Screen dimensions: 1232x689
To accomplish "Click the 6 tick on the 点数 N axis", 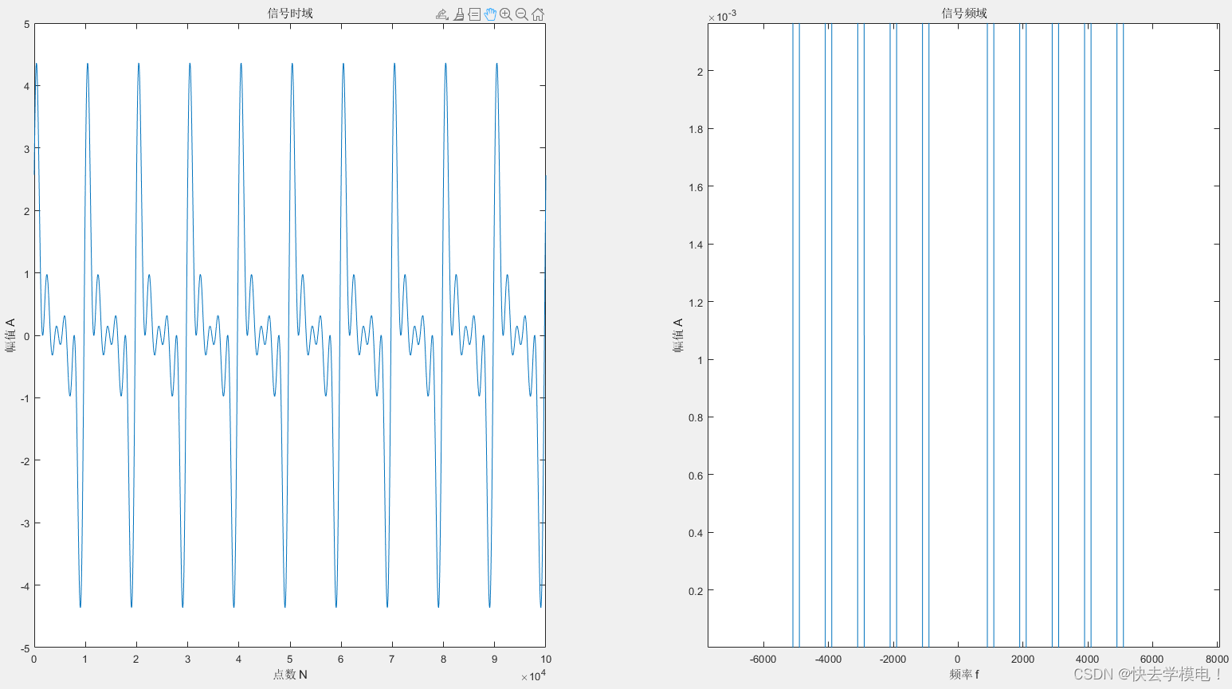I will coord(341,659).
